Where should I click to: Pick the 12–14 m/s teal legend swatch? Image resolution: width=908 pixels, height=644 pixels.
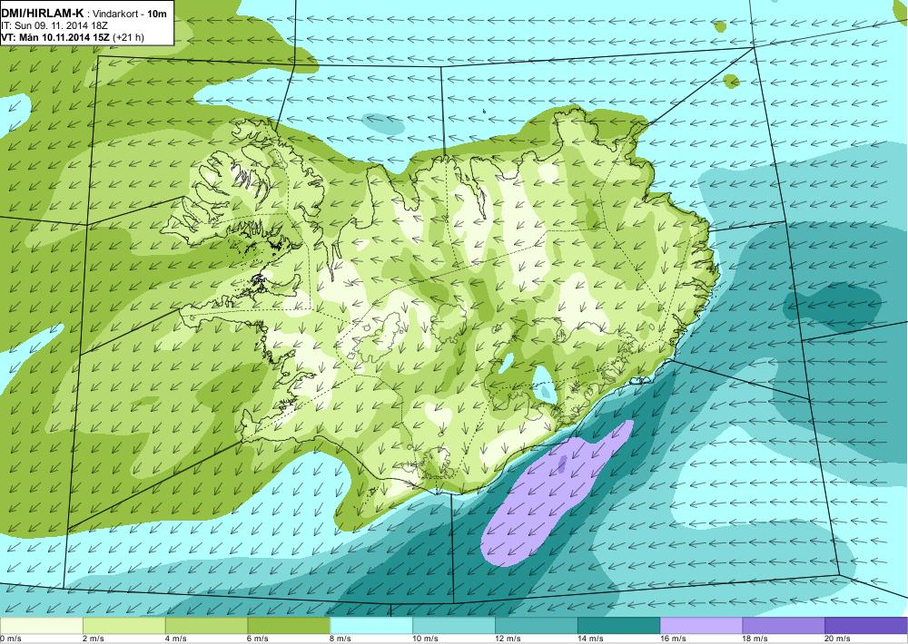[x=536, y=626]
